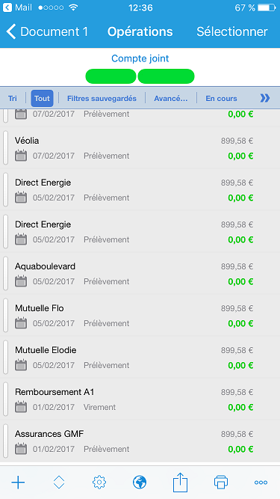
Task: Tap the share icon in bottom toolbar
Action: click(x=180, y=482)
